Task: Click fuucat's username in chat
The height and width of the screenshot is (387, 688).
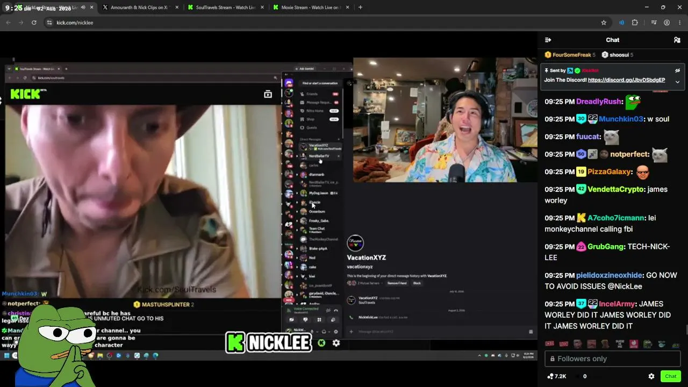Action: 588,137
